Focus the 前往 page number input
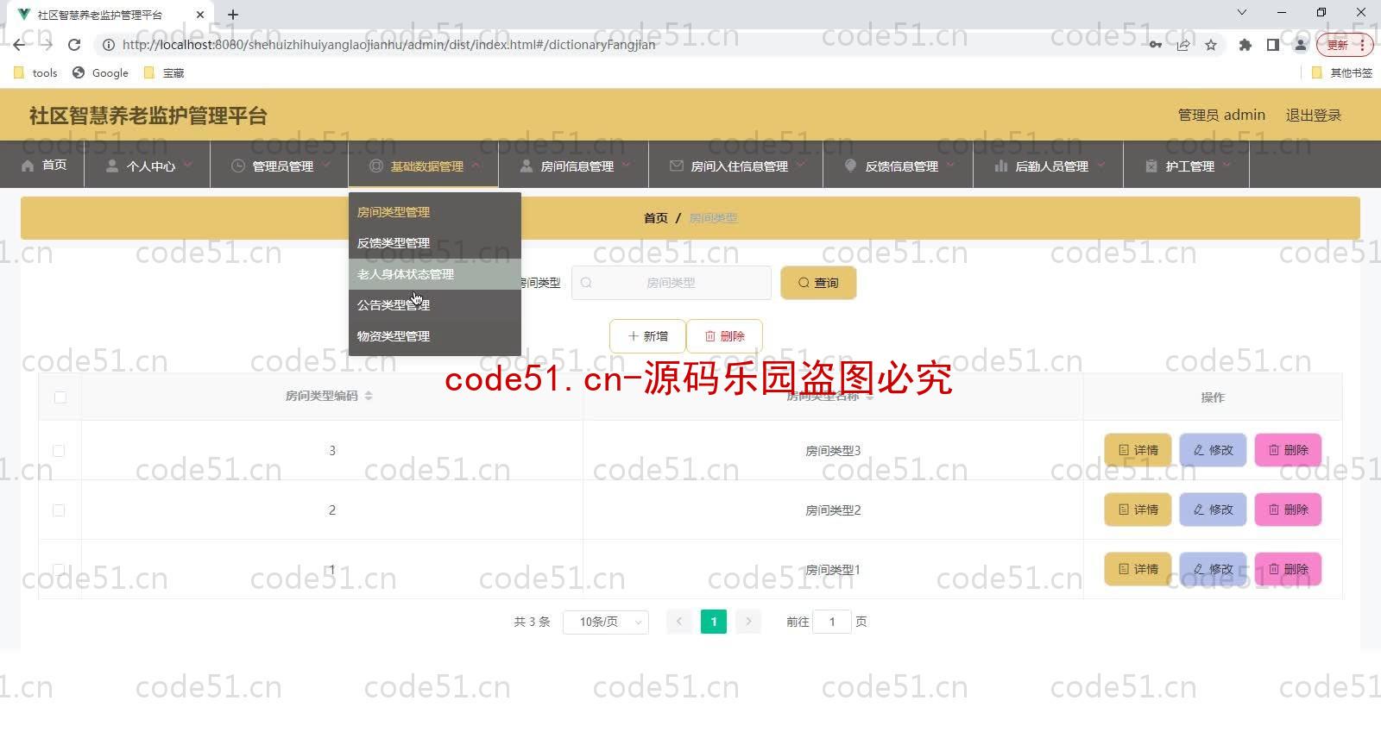The image size is (1381, 738). [x=832, y=622]
